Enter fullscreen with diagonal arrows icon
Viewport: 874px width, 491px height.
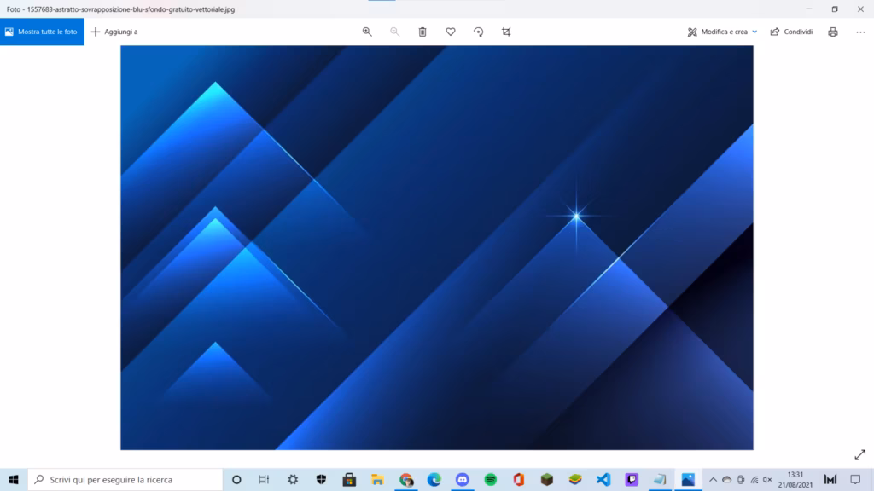click(x=859, y=455)
